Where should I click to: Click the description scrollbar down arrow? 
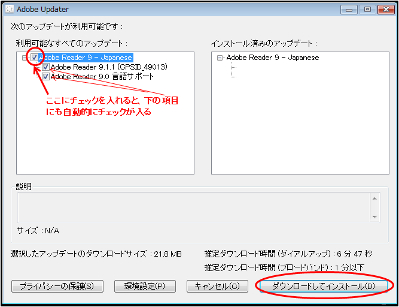374,216
